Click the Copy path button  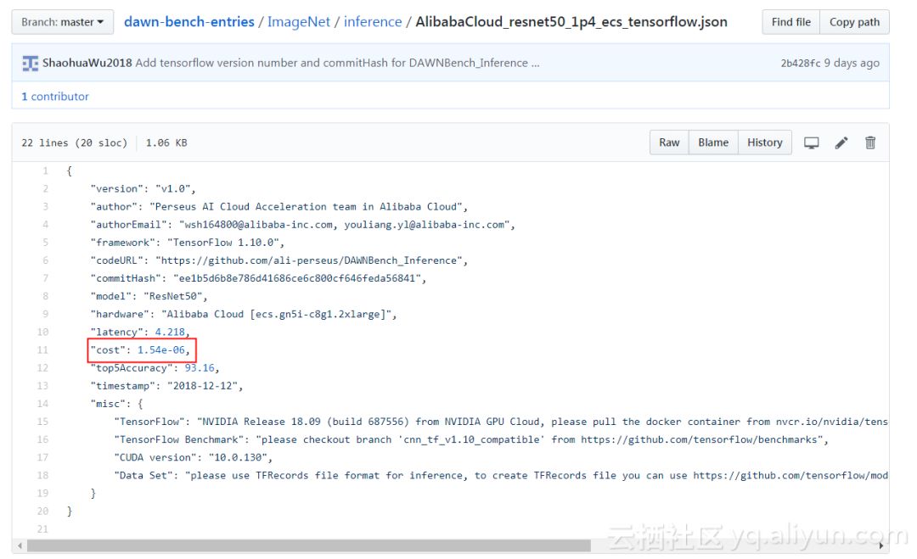pos(854,22)
